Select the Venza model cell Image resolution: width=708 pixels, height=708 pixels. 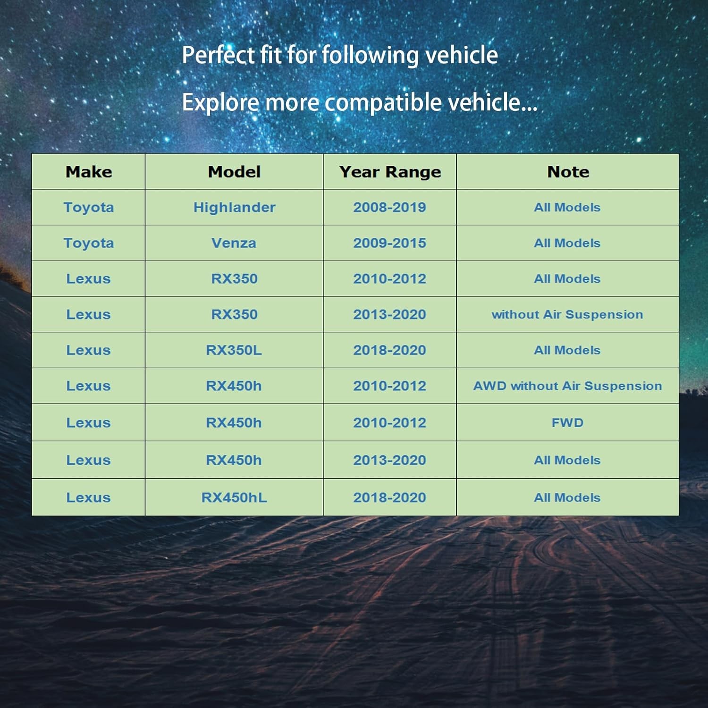point(234,243)
